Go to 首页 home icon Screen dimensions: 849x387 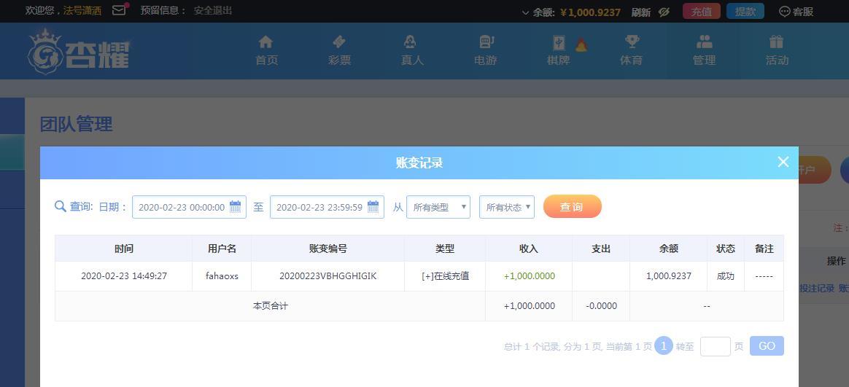(265, 42)
